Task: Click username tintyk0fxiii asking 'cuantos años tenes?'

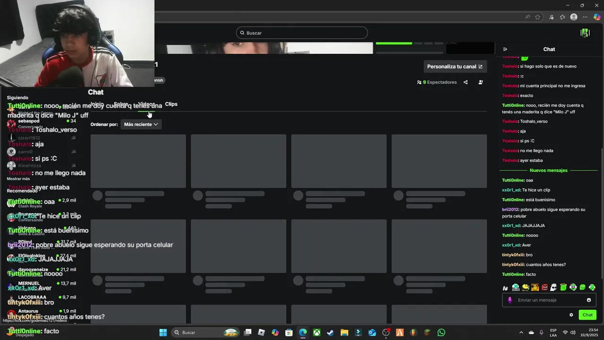Action: (x=513, y=264)
